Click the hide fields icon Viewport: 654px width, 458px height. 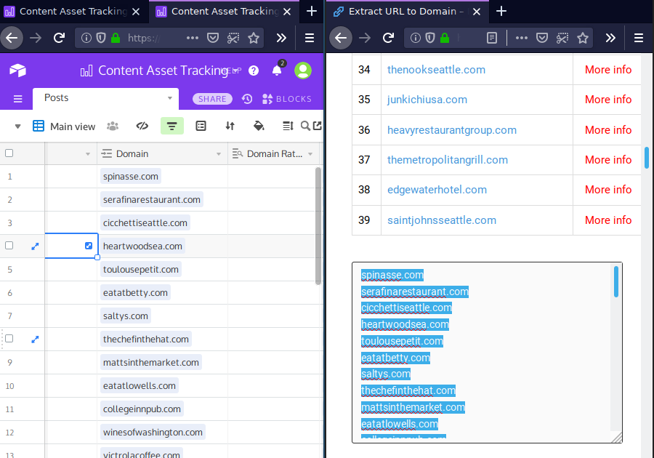[x=142, y=126]
